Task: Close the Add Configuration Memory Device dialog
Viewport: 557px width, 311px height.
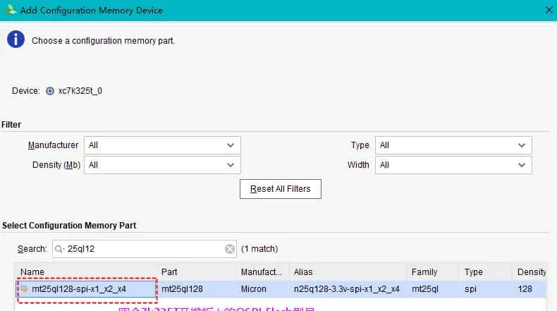Action: pyautogui.click(x=549, y=10)
